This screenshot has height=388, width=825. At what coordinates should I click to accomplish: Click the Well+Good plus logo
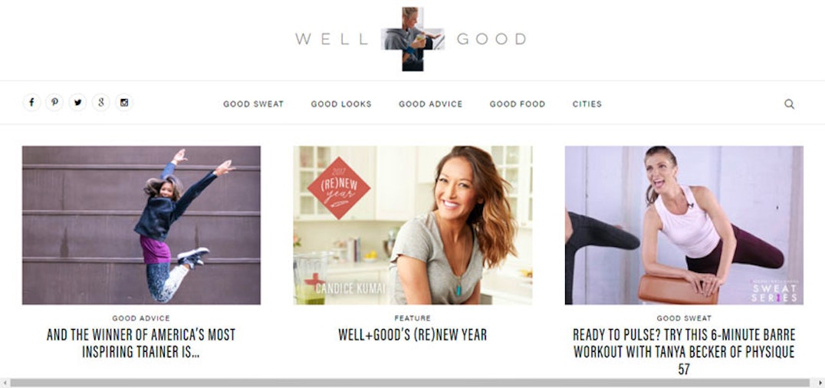click(x=413, y=39)
